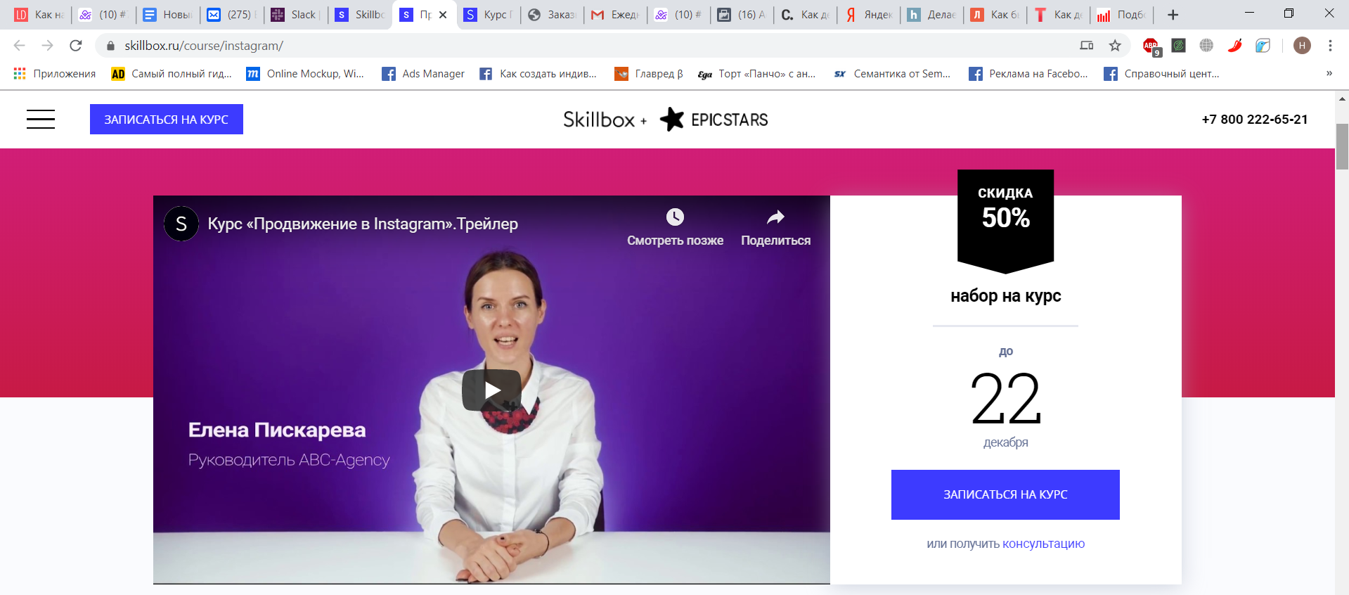The height and width of the screenshot is (595, 1349).
Task: Switch to the 'Новый' Google Docs tab
Action: (169, 15)
